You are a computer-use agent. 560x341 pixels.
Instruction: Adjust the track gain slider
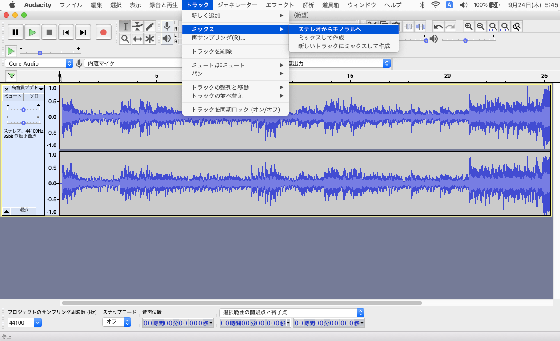(x=23, y=109)
